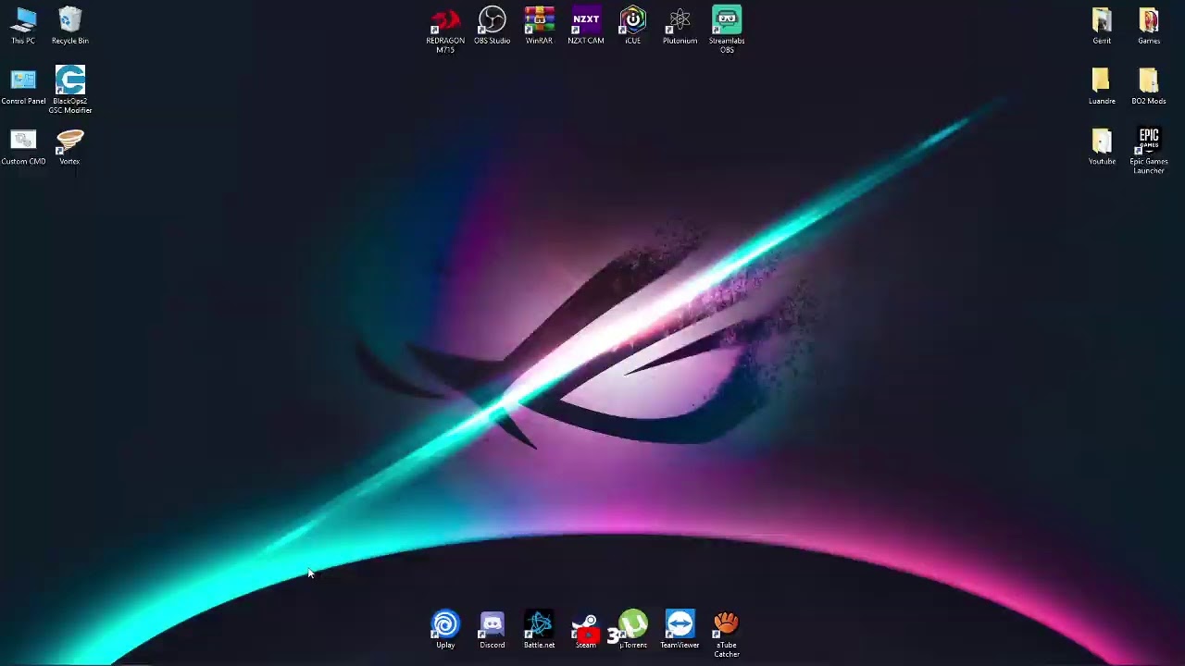Select BlackOps2 GSC Modifier shortcut

[70, 90]
